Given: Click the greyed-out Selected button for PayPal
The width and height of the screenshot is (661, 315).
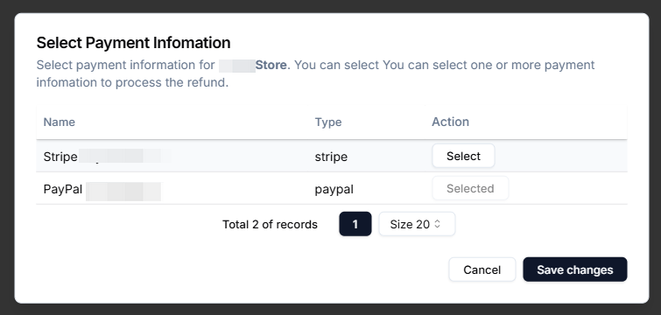Looking at the screenshot, I should (x=470, y=188).
